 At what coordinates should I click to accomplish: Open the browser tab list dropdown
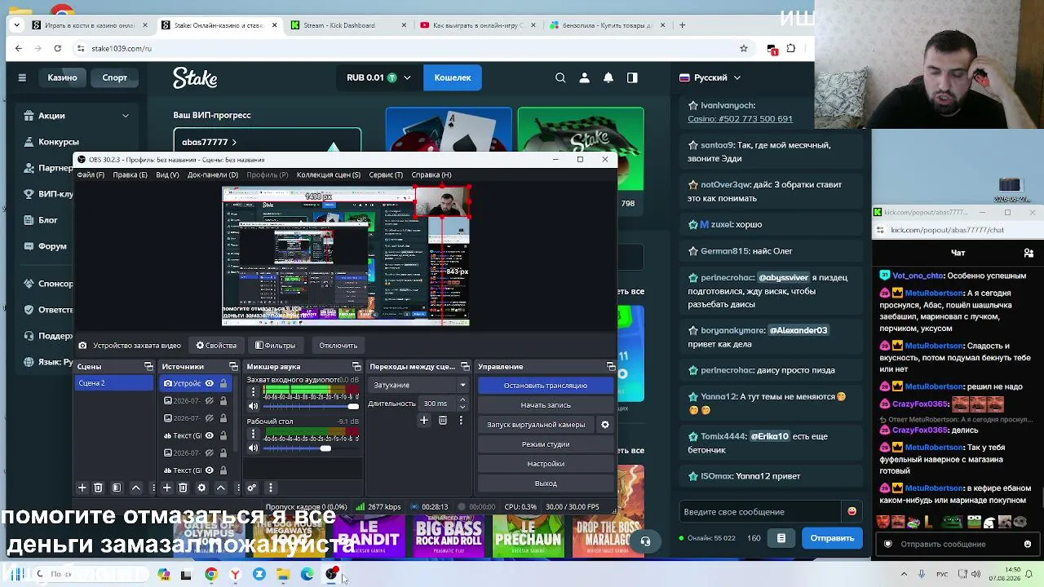click(17, 25)
